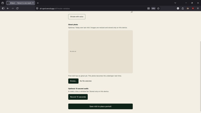Go back with the back arrow
This screenshot has width=201, height=113.
(x=8, y=8)
